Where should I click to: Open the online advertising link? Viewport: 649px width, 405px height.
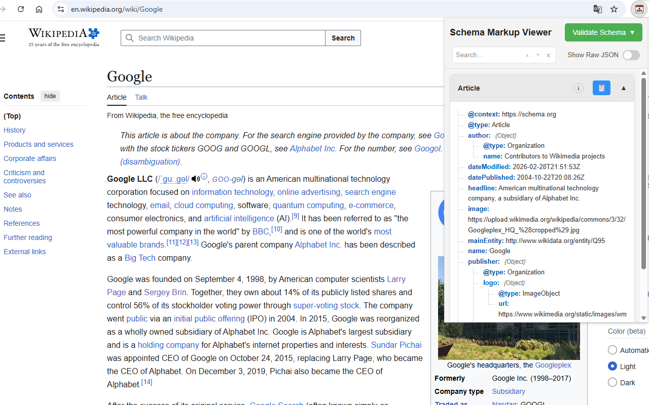point(309,192)
